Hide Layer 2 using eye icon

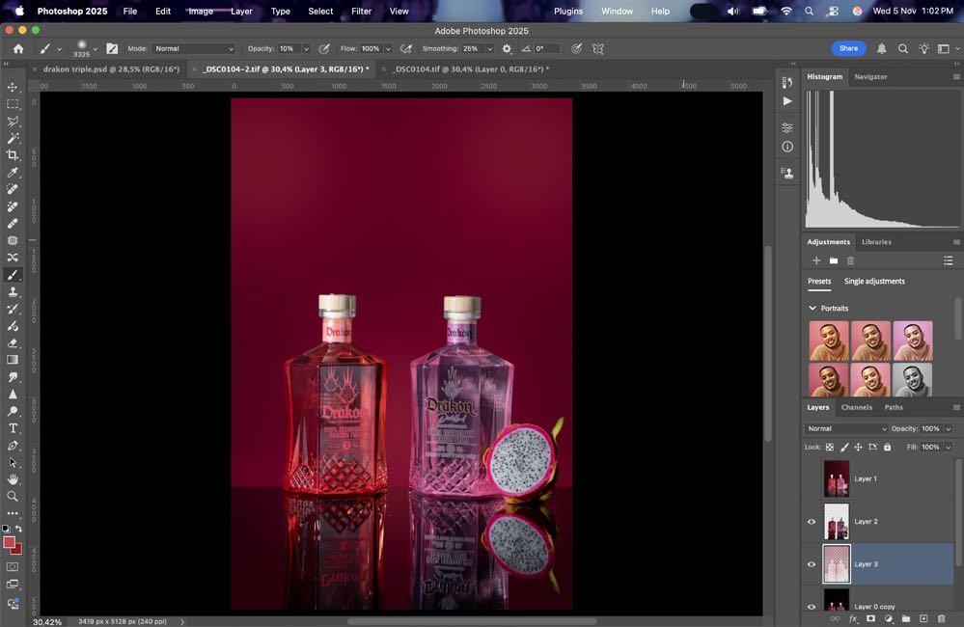point(812,522)
